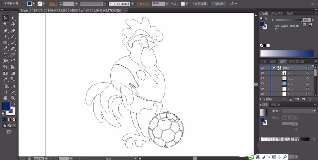Click the 首选项 preferences button
This screenshot has width=318, height=160.
pos(218,3)
